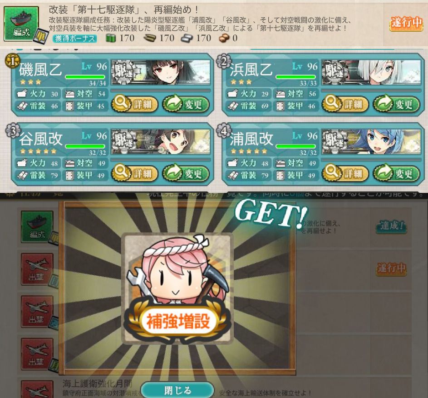Open 詳細 for 浜風乙
428x398 pixels.
[x=345, y=104]
